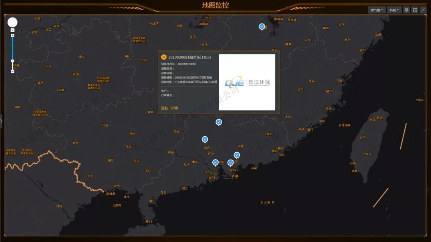Expand the left sidebar arrow handle
This screenshot has width=431, height=242.
click(x=1, y=121)
